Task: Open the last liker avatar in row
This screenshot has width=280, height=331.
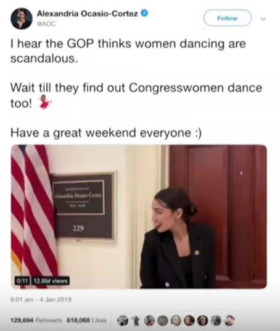Action: 229,321
